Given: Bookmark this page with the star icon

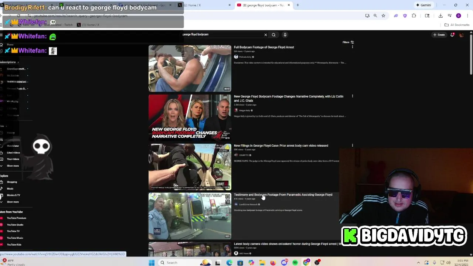Looking at the screenshot, I should pyautogui.click(x=383, y=16).
